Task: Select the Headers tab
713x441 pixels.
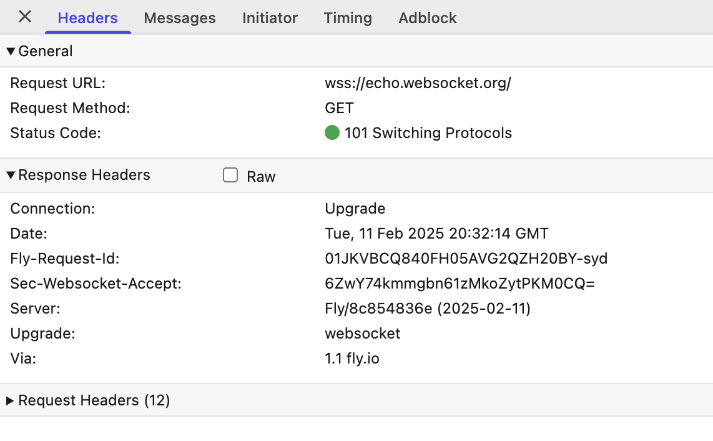Action: pos(88,17)
